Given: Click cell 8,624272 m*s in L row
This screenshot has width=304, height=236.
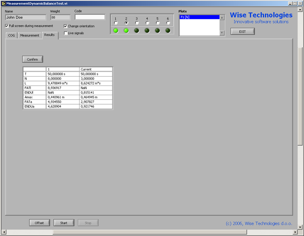Looking at the screenshot, I should 96,83.
